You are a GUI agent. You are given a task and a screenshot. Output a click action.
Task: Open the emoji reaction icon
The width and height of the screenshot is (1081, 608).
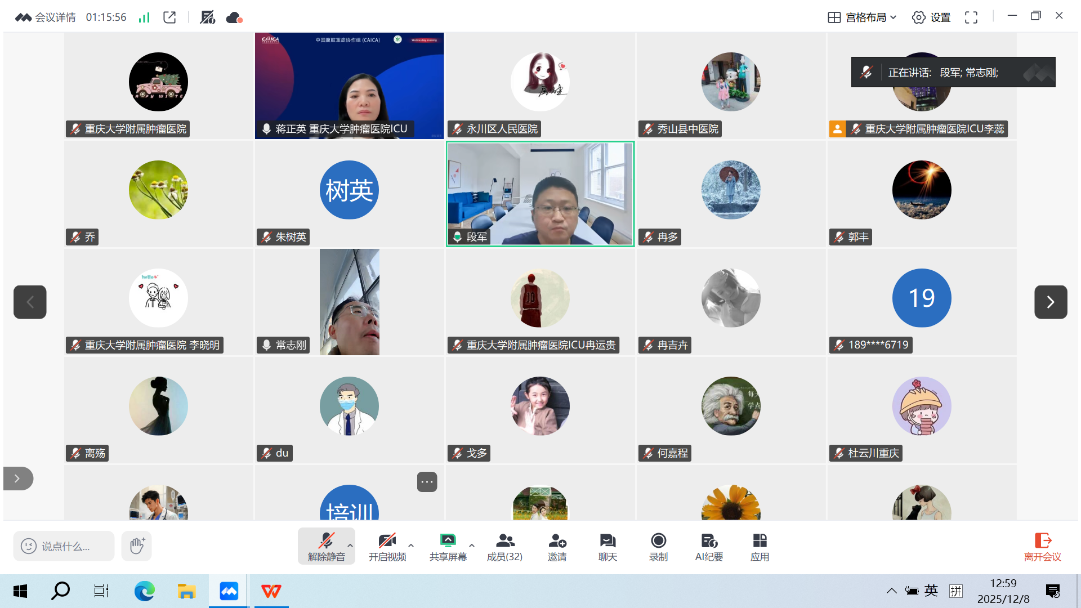coord(29,546)
